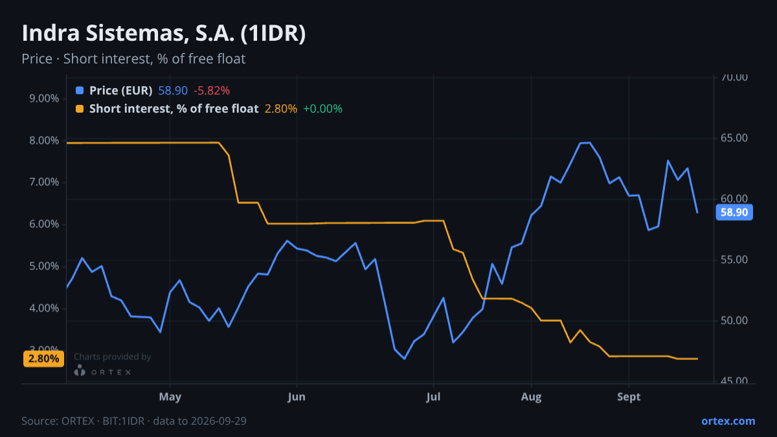The height and width of the screenshot is (437, 777).
Task: Click the ORTEX logo icon
Action: [80, 370]
